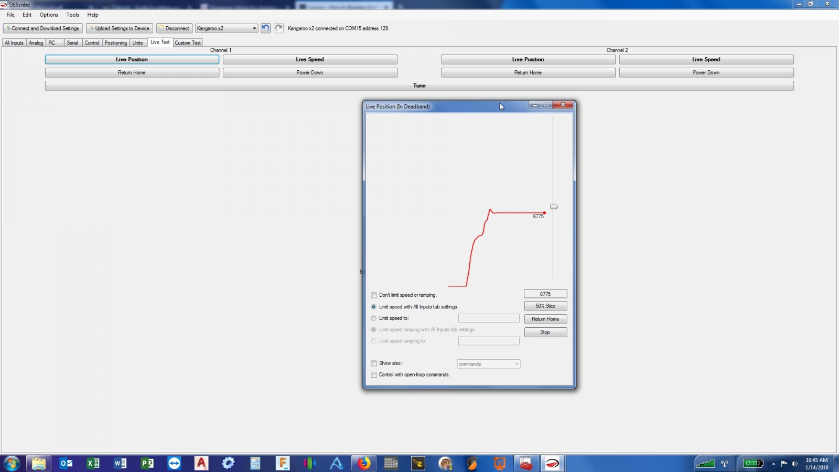Open Word from the taskbar
This screenshot has height=472, width=839.
tap(120, 463)
